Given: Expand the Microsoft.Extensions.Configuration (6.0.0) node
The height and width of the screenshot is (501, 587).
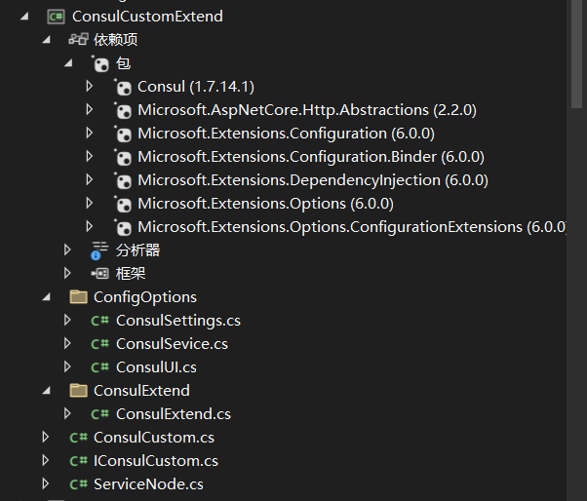Looking at the screenshot, I should [x=89, y=133].
